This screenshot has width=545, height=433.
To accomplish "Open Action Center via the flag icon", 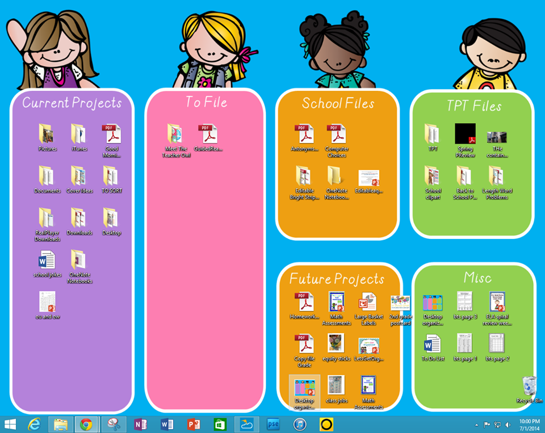I will pyautogui.click(x=487, y=424).
